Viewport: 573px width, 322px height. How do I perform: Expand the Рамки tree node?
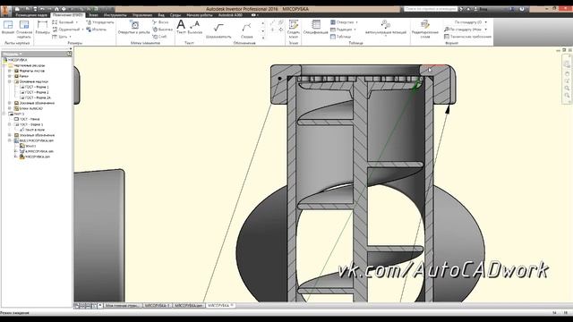click(x=10, y=76)
